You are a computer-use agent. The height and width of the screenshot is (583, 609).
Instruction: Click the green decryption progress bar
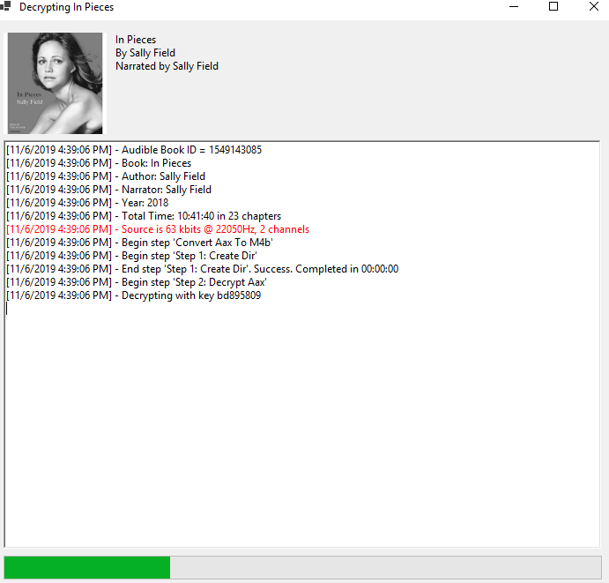[87, 567]
